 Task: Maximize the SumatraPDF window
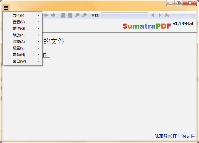click(x=179, y=3)
